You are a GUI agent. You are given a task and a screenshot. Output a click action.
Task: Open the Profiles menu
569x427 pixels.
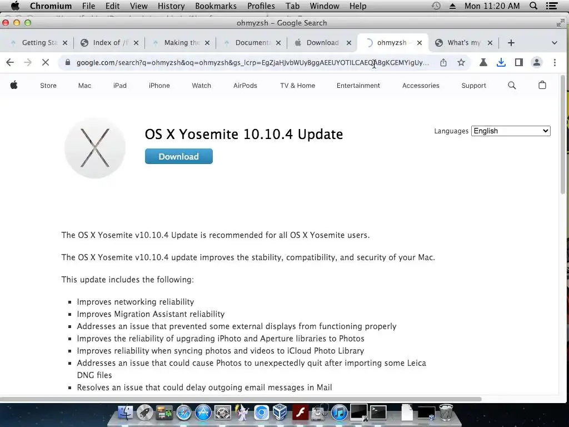pos(261,6)
